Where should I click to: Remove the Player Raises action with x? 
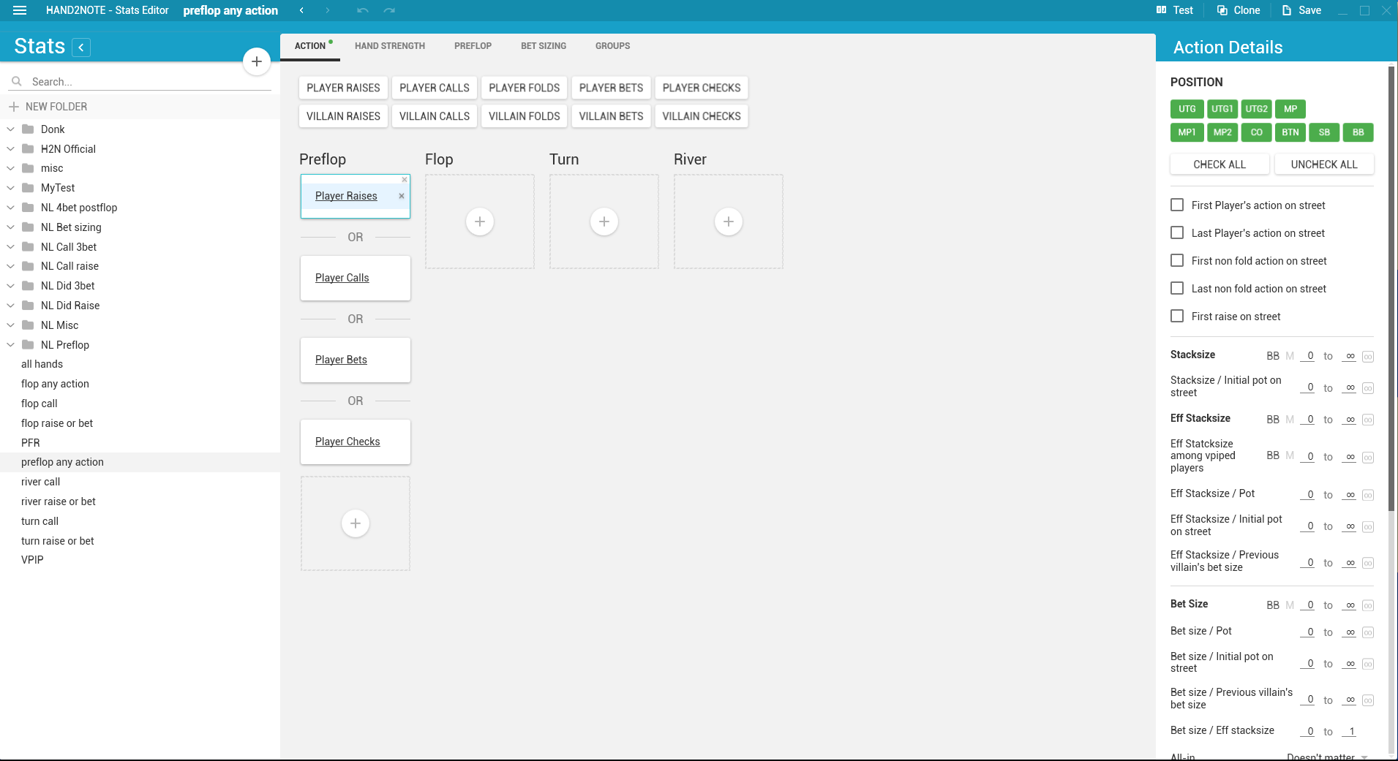point(402,196)
